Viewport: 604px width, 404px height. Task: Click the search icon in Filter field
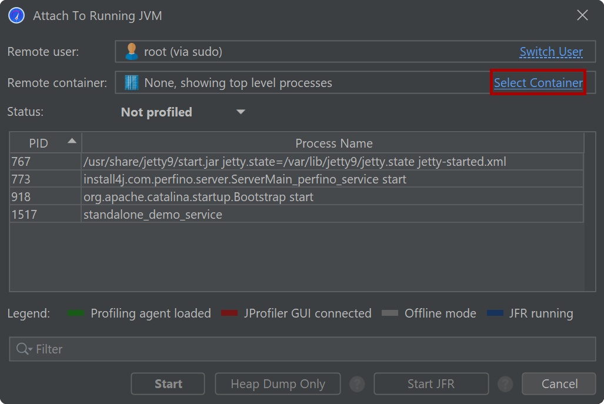pos(24,349)
